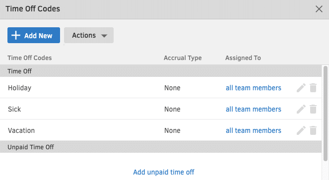329x180 pixels.
Task: Delete the Holiday time off code
Action: (313, 88)
